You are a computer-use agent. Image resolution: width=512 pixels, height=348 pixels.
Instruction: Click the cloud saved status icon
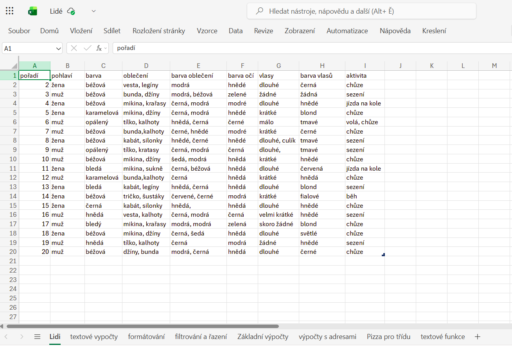71,11
